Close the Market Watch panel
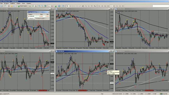Screen dimensions: 169x95 [49, 12]
